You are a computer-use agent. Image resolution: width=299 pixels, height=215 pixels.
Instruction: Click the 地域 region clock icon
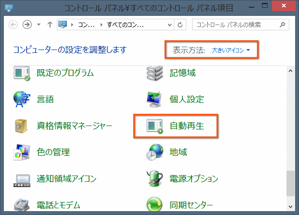click(x=155, y=152)
